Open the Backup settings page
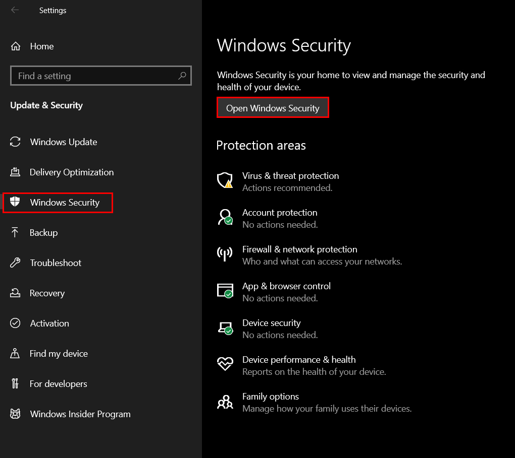The height and width of the screenshot is (458, 515). coord(44,232)
